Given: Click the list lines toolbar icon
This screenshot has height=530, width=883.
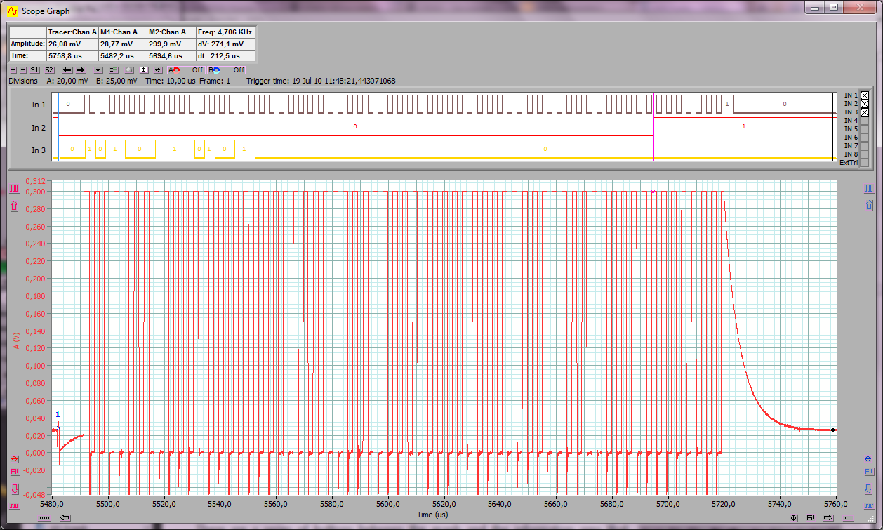Looking at the screenshot, I should (114, 70).
